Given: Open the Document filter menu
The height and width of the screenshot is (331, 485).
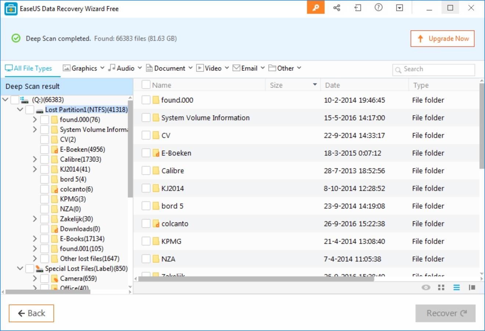Looking at the screenshot, I should click(169, 68).
